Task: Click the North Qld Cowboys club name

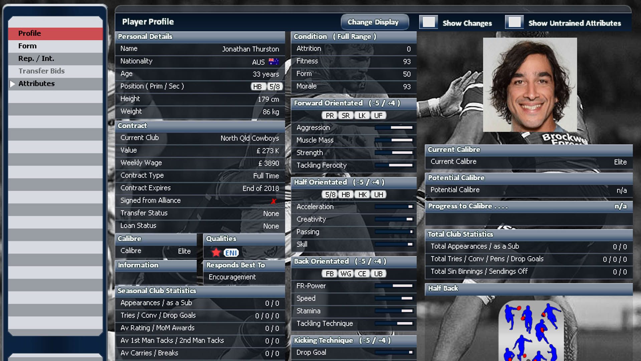Action: (250, 138)
